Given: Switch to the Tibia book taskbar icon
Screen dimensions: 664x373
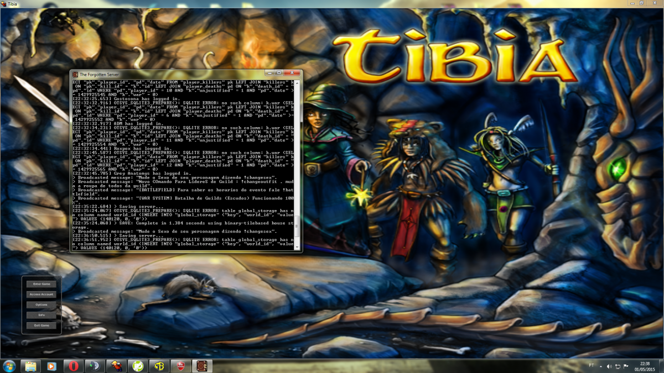Looking at the screenshot, I should 201,366.
